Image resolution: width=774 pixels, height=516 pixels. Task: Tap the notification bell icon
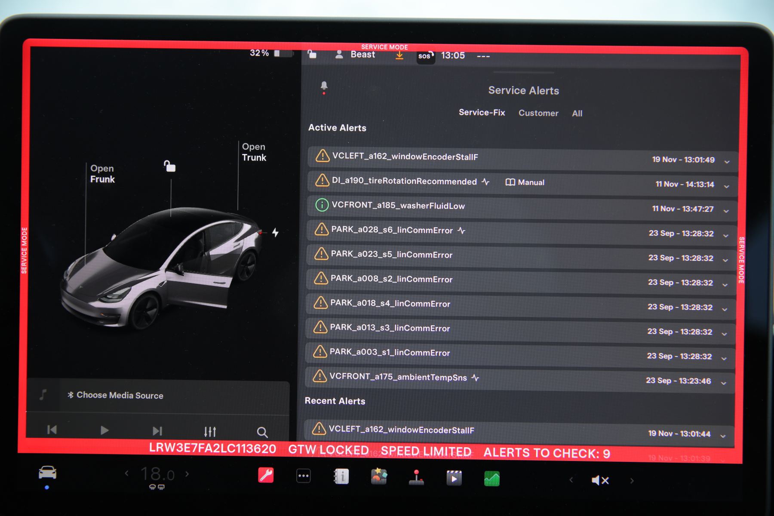pyautogui.click(x=324, y=86)
